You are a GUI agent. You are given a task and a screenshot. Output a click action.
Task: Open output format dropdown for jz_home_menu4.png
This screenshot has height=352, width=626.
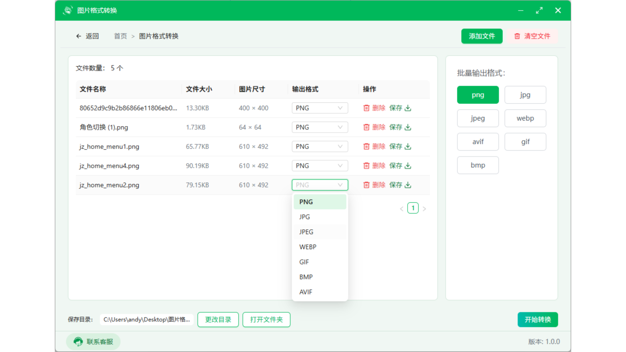pos(320,166)
